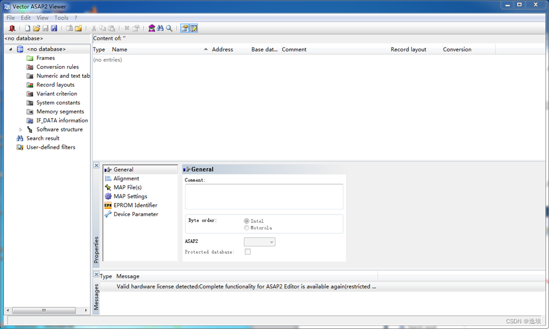Click the red exit door toolbar icon

12,28
